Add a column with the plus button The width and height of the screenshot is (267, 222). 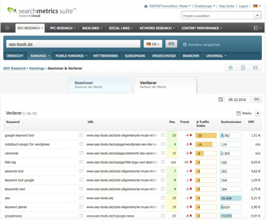258,113
